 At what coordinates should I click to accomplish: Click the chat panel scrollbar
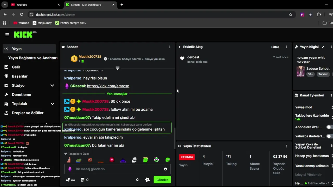(175, 138)
